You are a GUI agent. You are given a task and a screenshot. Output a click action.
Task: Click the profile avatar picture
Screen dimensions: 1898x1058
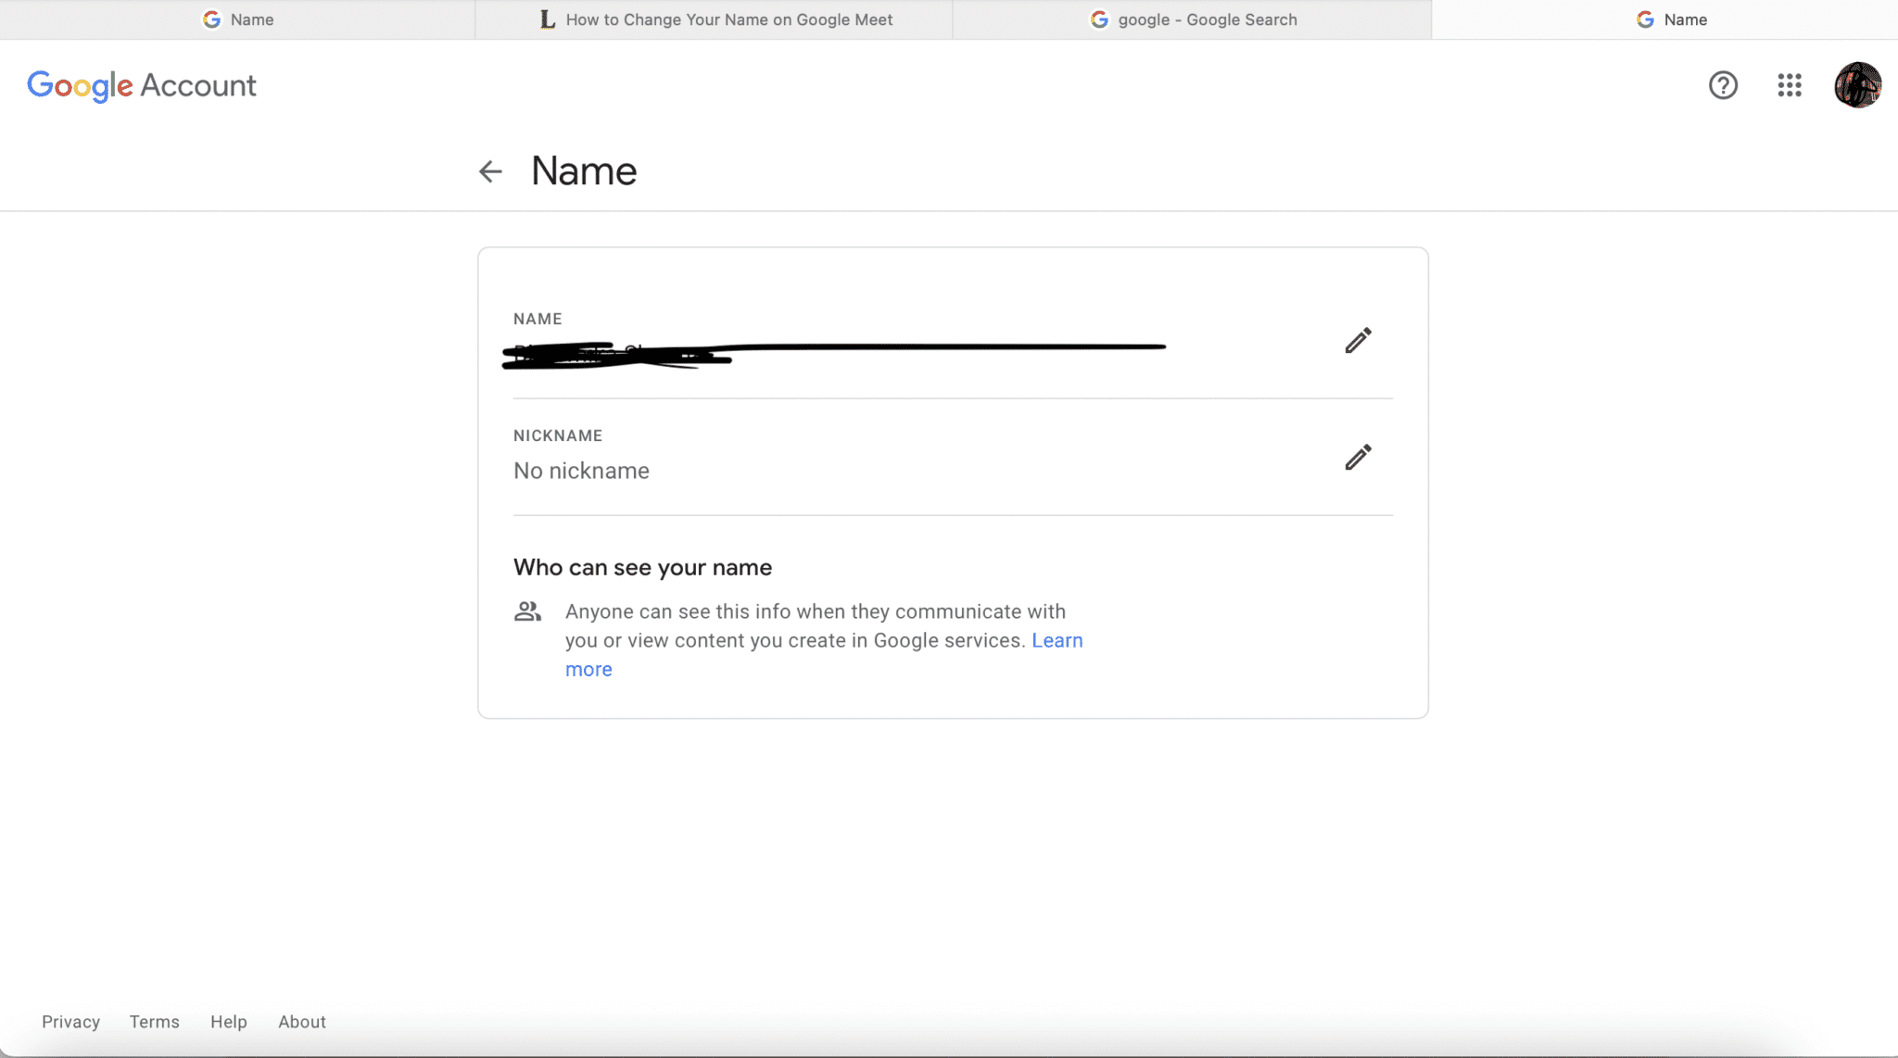click(x=1857, y=85)
